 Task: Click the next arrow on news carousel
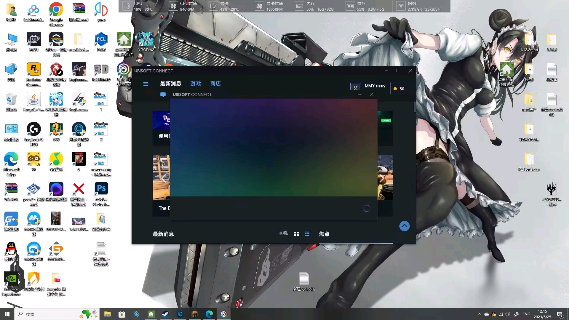tap(381, 179)
